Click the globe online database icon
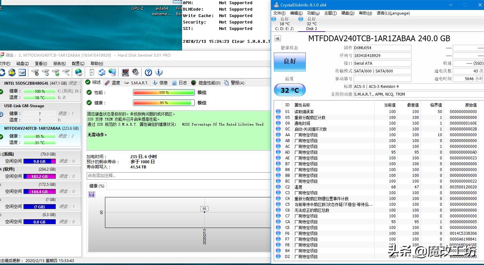484x265 pixels. pyautogui.click(x=79, y=72)
